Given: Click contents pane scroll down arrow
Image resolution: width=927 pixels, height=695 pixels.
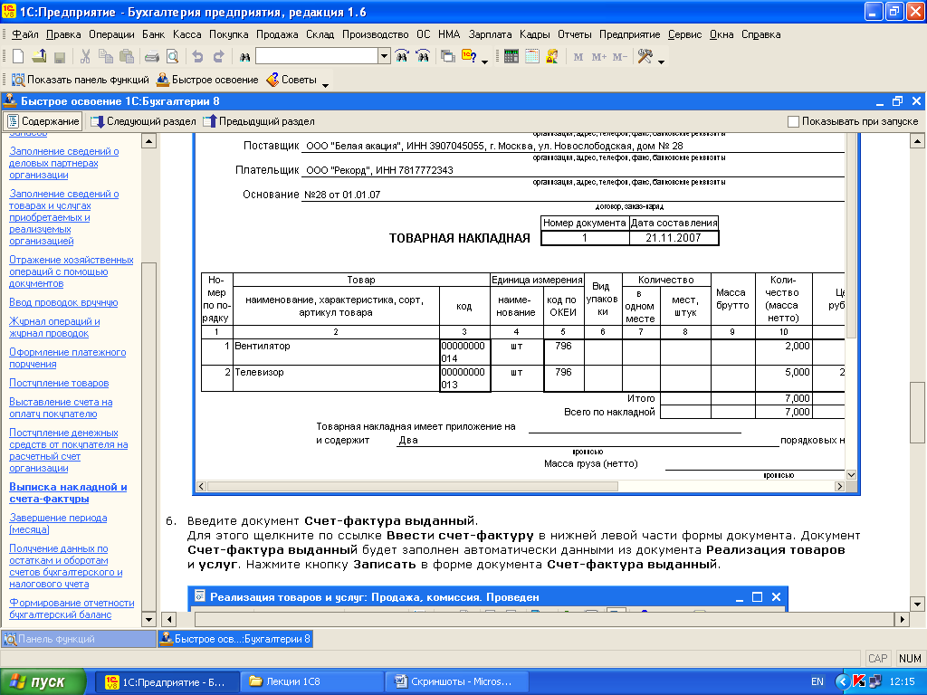Looking at the screenshot, I should [x=149, y=620].
